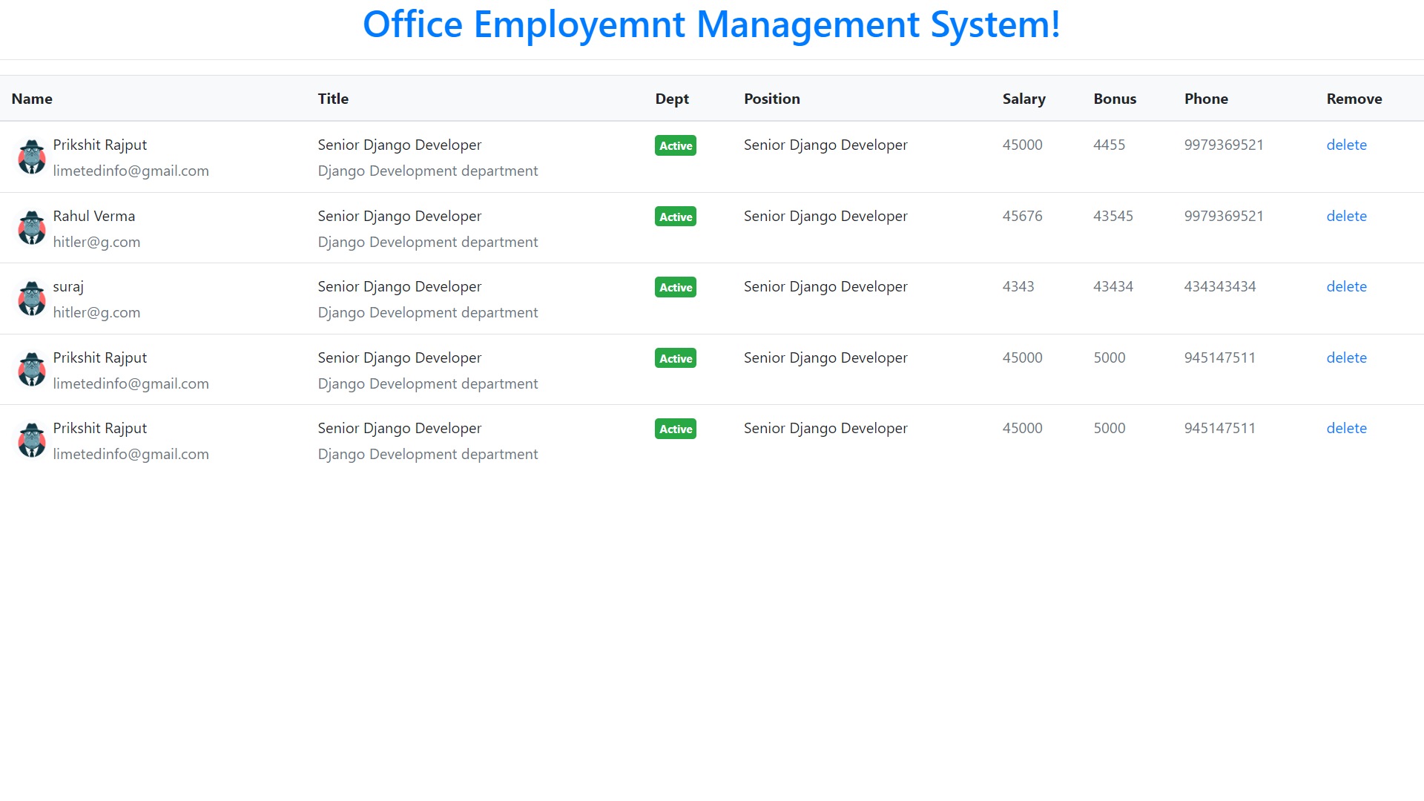Toggle the Active badge in suraj's row
This screenshot has width=1424, height=801.
click(675, 287)
